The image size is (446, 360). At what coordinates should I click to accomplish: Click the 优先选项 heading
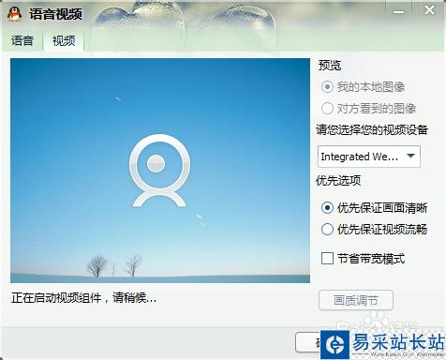[x=338, y=181]
